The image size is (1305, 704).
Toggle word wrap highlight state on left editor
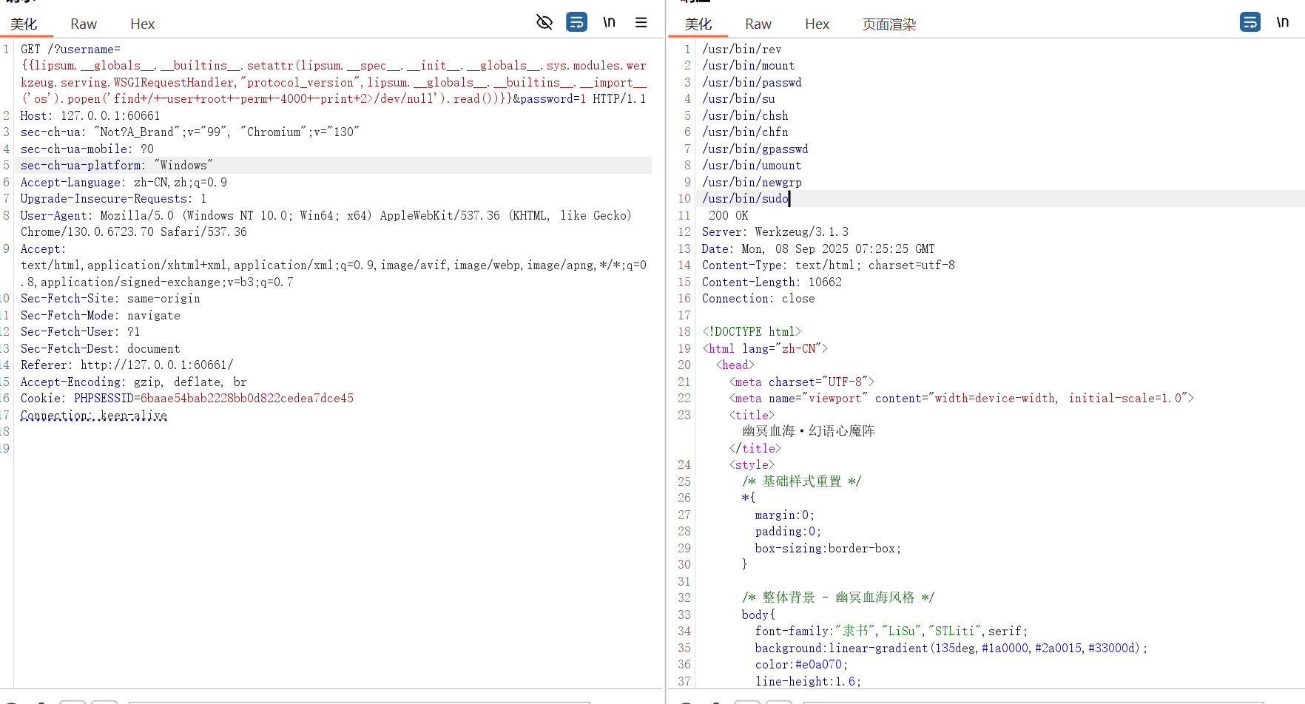[577, 22]
